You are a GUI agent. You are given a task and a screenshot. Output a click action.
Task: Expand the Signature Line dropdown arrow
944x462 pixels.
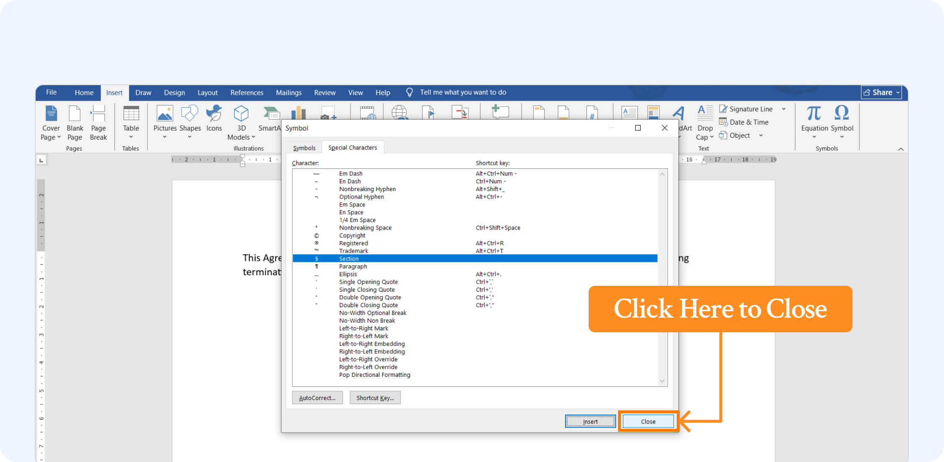(x=784, y=109)
